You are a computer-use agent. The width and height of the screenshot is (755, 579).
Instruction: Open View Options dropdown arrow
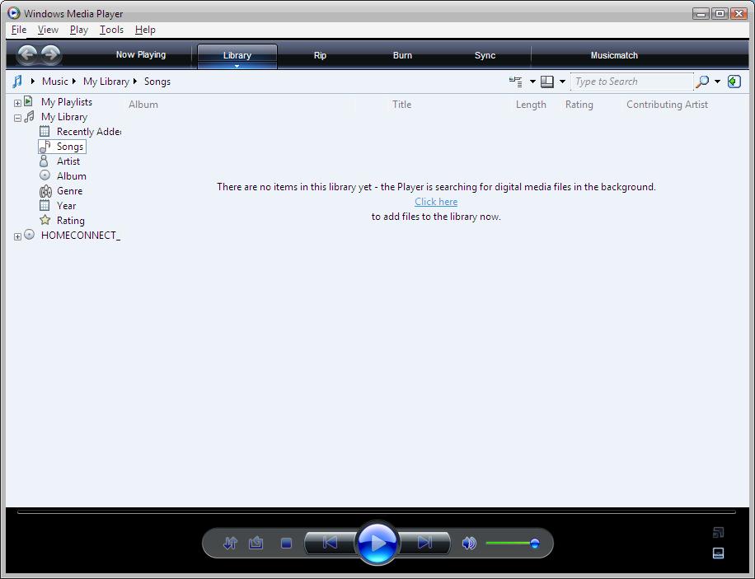532,82
